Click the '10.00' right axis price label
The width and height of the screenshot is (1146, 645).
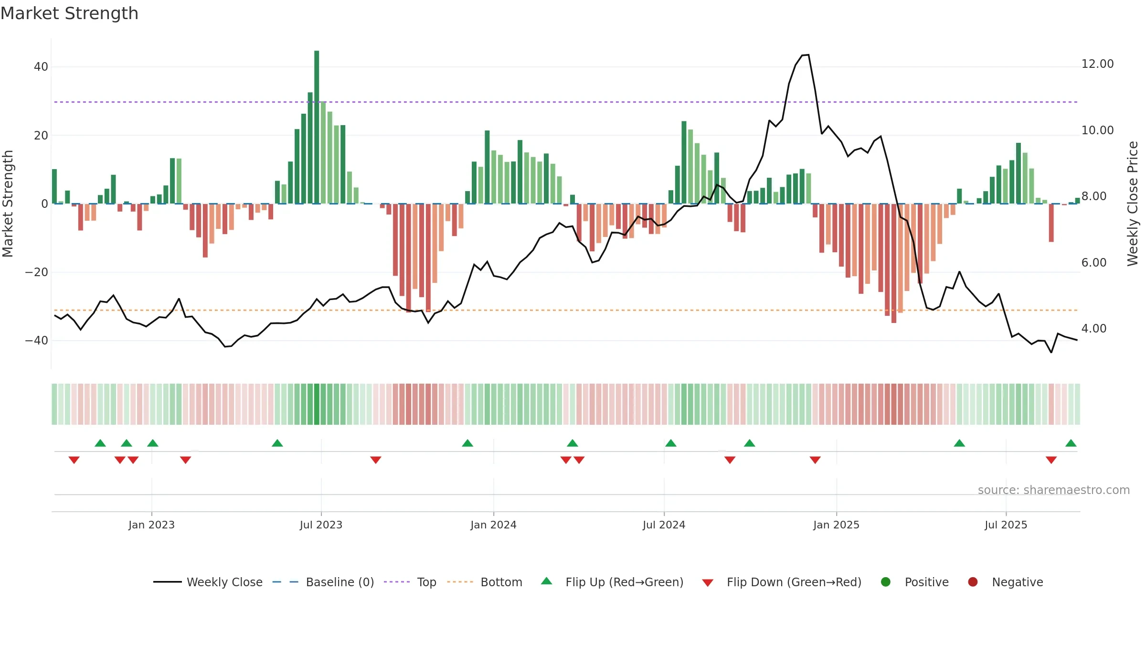coord(1097,130)
